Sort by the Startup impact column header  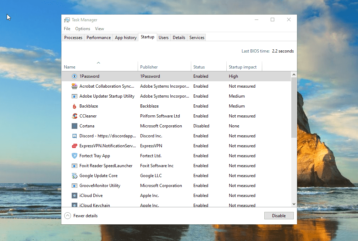(244, 66)
